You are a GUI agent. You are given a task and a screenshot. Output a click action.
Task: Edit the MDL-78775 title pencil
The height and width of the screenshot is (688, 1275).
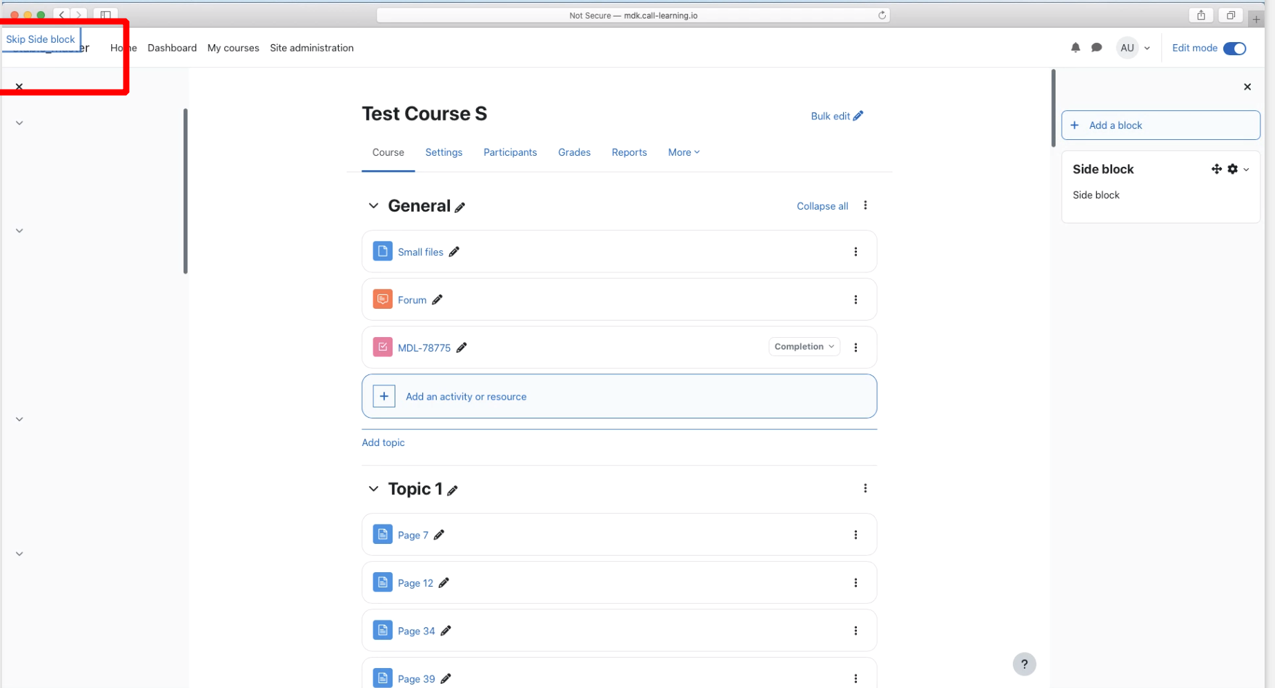[x=462, y=347]
